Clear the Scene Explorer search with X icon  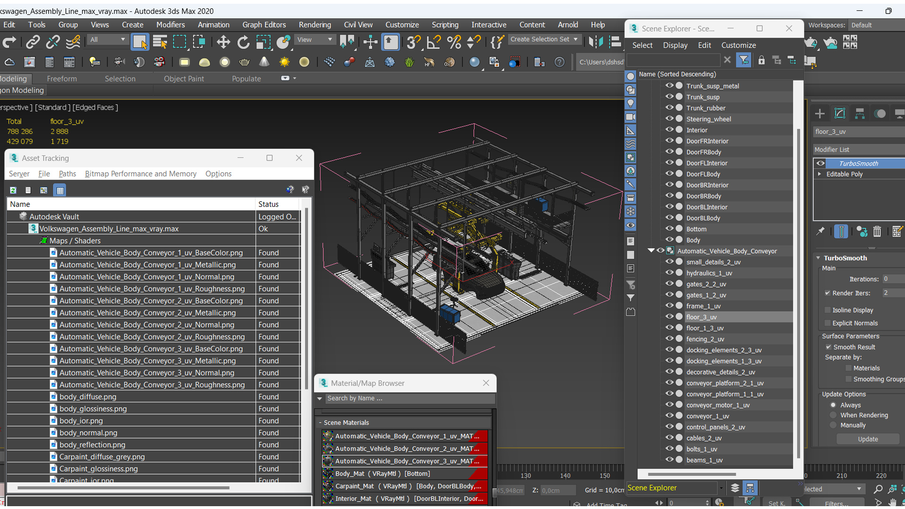(x=727, y=60)
